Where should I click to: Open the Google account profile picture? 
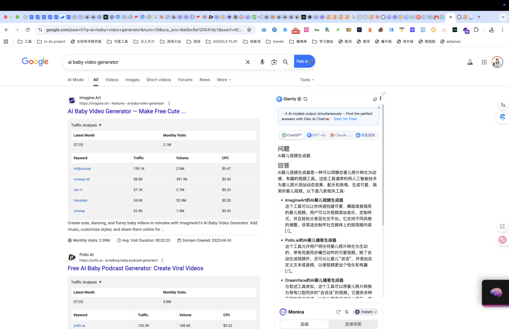coord(497,62)
